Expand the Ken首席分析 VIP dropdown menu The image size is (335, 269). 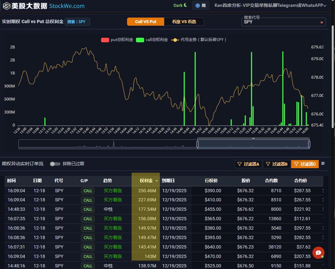[x=324, y=6]
